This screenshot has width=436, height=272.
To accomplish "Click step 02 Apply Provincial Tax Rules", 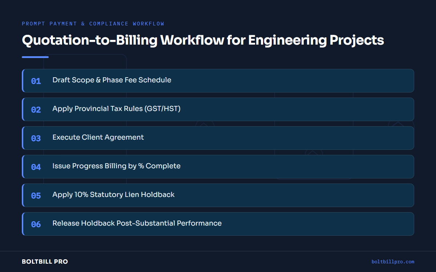I will click(218, 109).
